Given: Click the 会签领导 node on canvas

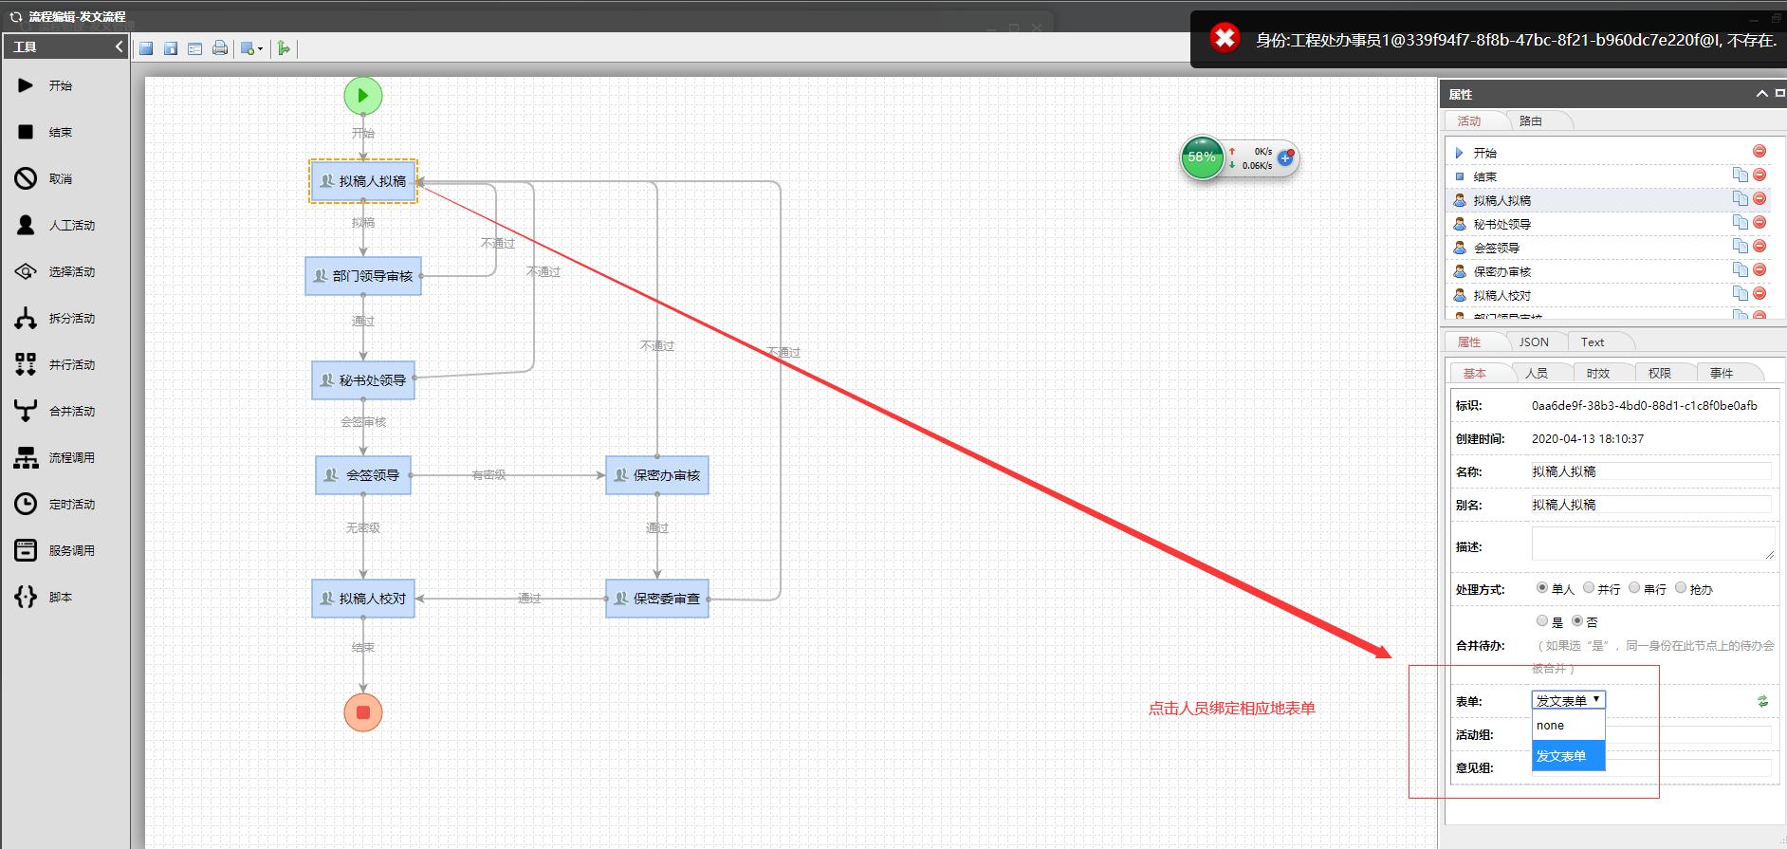Looking at the screenshot, I should [363, 475].
